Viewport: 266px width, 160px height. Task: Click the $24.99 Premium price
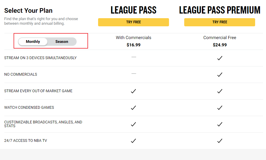pyautogui.click(x=220, y=45)
